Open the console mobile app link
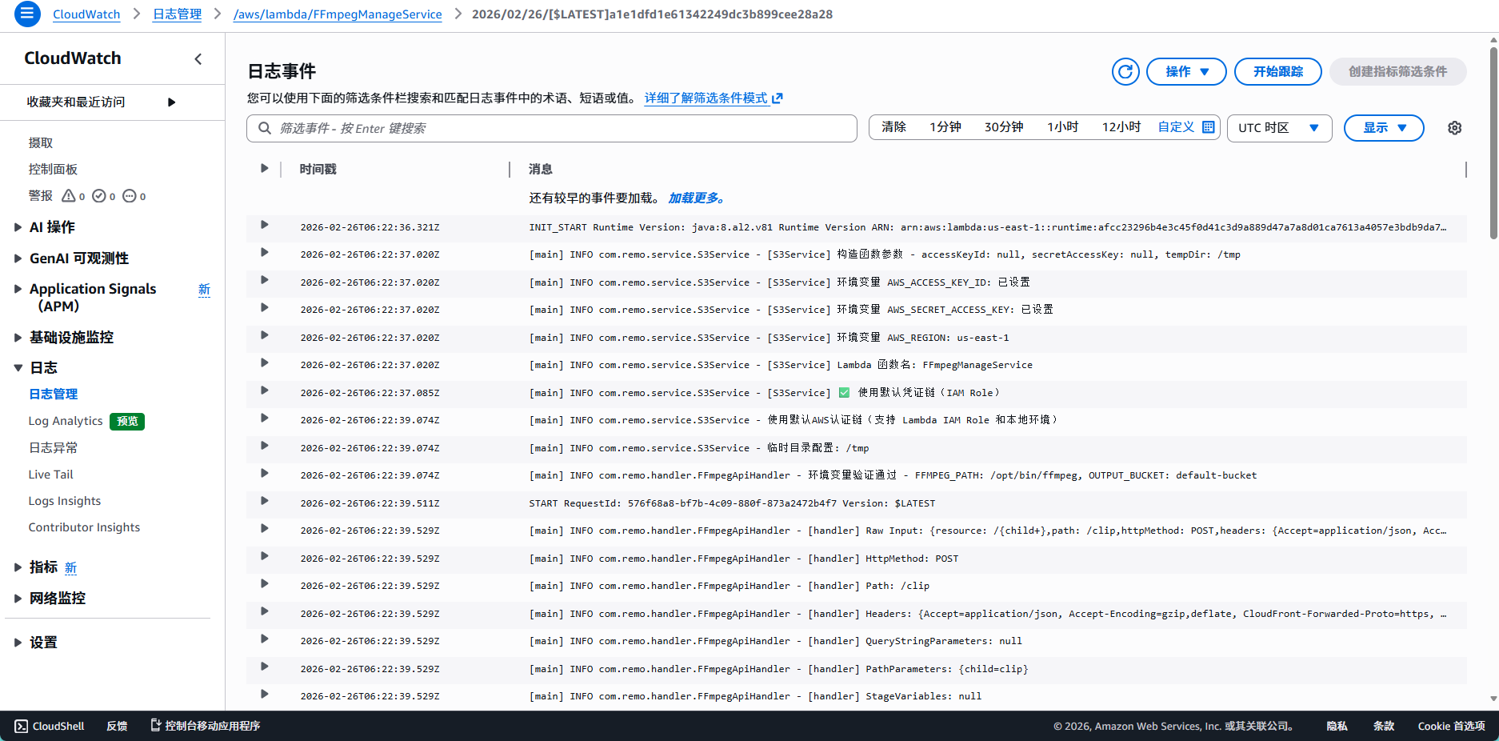 (206, 726)
